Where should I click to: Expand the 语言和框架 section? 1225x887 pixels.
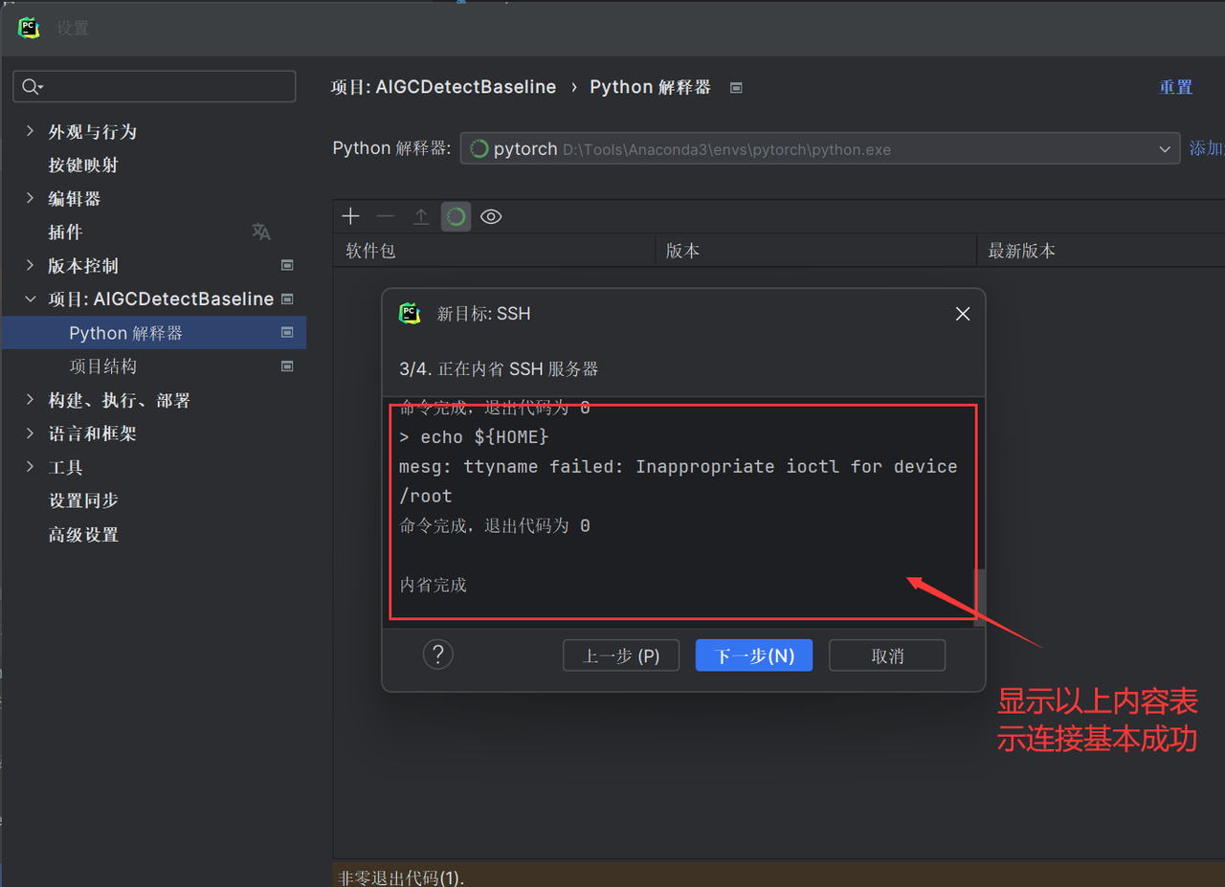tap(30, 433)
